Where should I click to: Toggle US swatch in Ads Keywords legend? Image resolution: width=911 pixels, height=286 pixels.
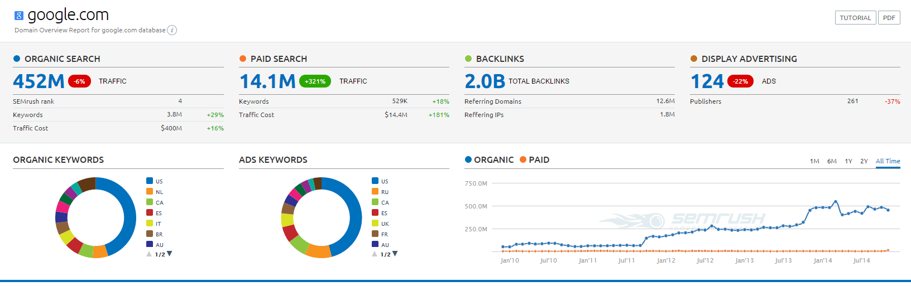pos(375,181)
